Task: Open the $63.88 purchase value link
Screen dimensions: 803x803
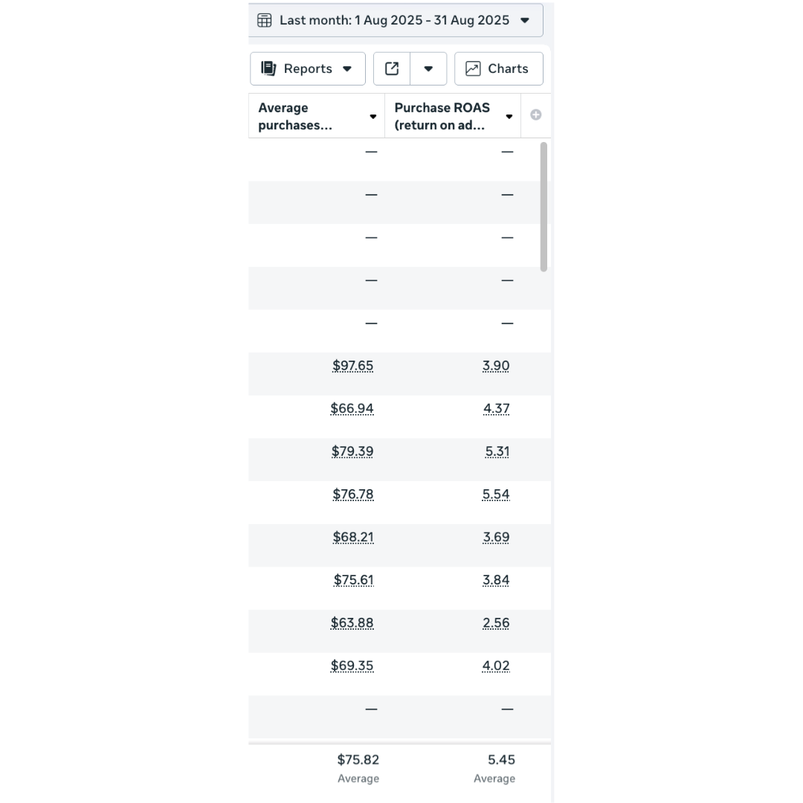Action: tap(352, 623)
